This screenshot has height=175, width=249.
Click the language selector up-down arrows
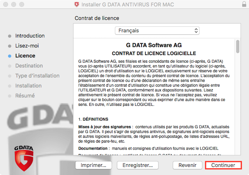tap(196, 31)
